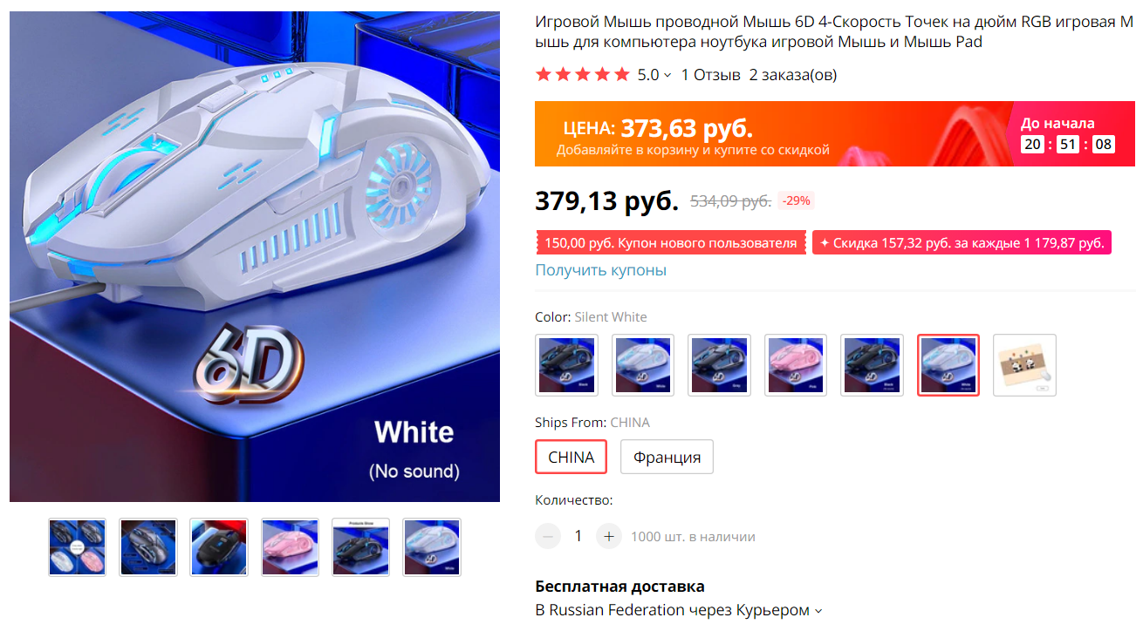Viewport: 1143px width, 631px height.
Task: Expand the delivery method chevron next to Курьером
Action: pos(818,611)
